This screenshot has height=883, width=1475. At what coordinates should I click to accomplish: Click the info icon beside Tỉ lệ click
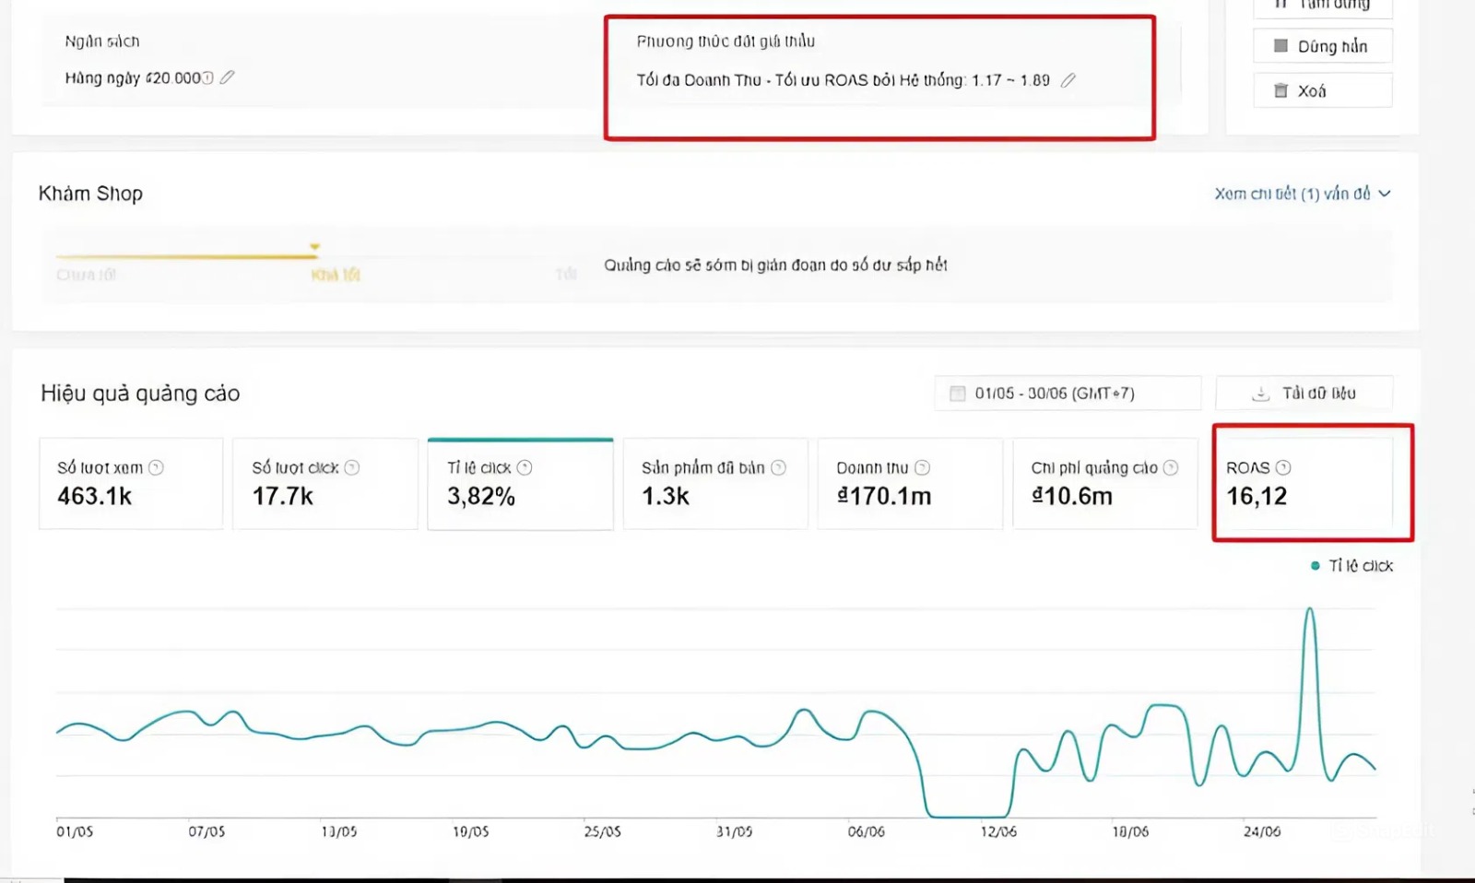tap(525, 467)
